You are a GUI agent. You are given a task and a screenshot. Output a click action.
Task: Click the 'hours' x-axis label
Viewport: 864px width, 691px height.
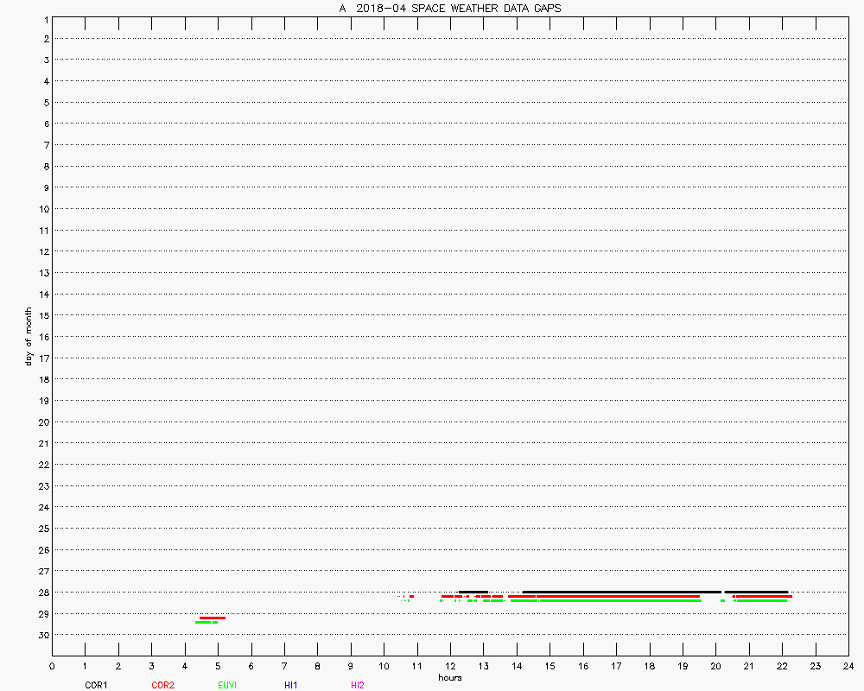[449, 677]
